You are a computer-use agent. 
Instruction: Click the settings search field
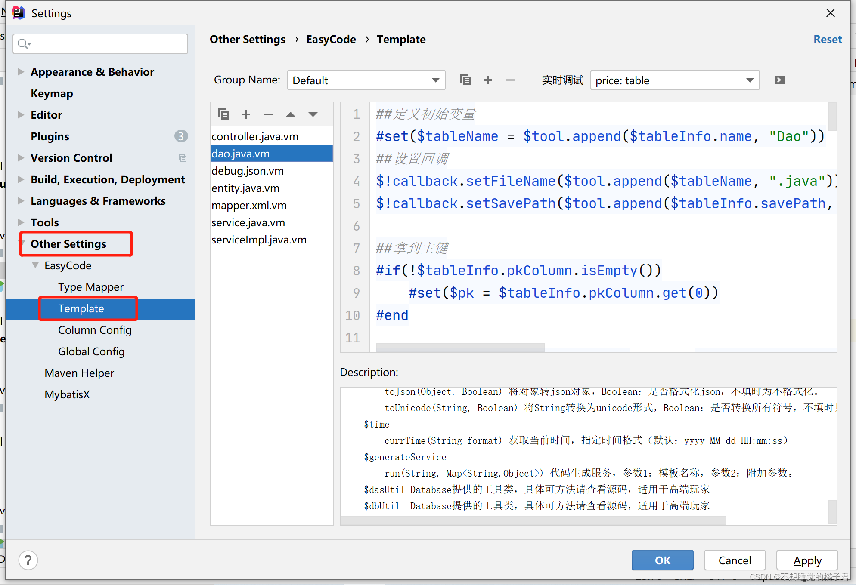tap(100, 43)
